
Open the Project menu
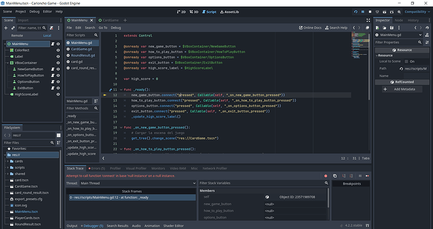coord(21,11)
